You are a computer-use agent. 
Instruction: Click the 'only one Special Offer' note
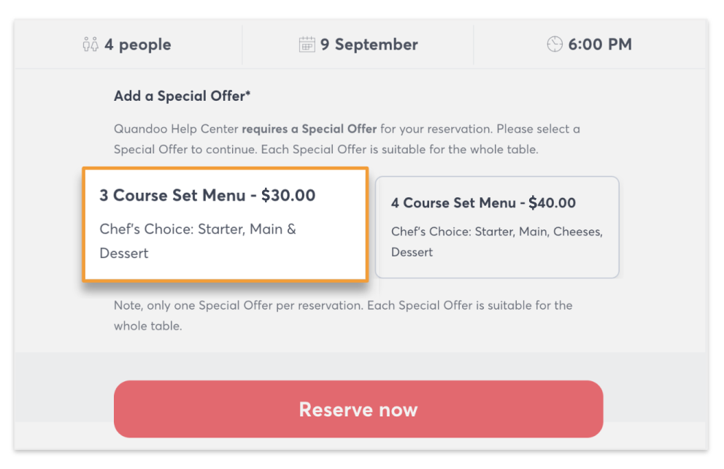[x=343, y=305]
